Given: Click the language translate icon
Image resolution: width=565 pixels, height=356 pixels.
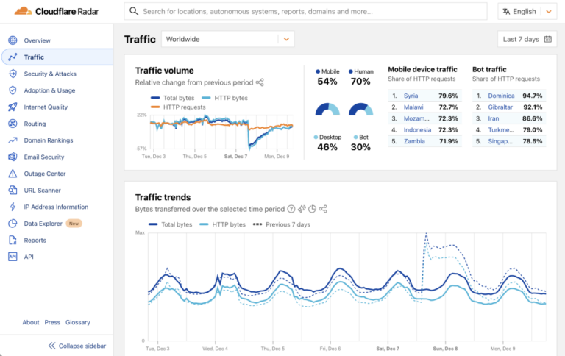Looking at the screenshot, I should [x=506, y=12].
